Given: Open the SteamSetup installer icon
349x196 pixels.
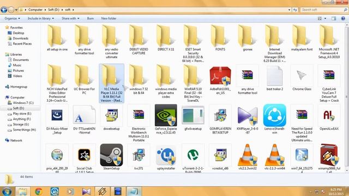Looking at the screenshot, I should click(111, 155).
